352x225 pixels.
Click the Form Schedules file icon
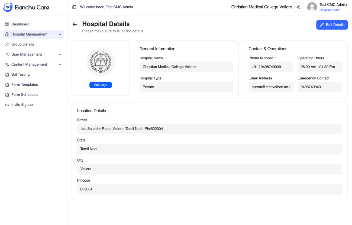[x=7, y=95]
